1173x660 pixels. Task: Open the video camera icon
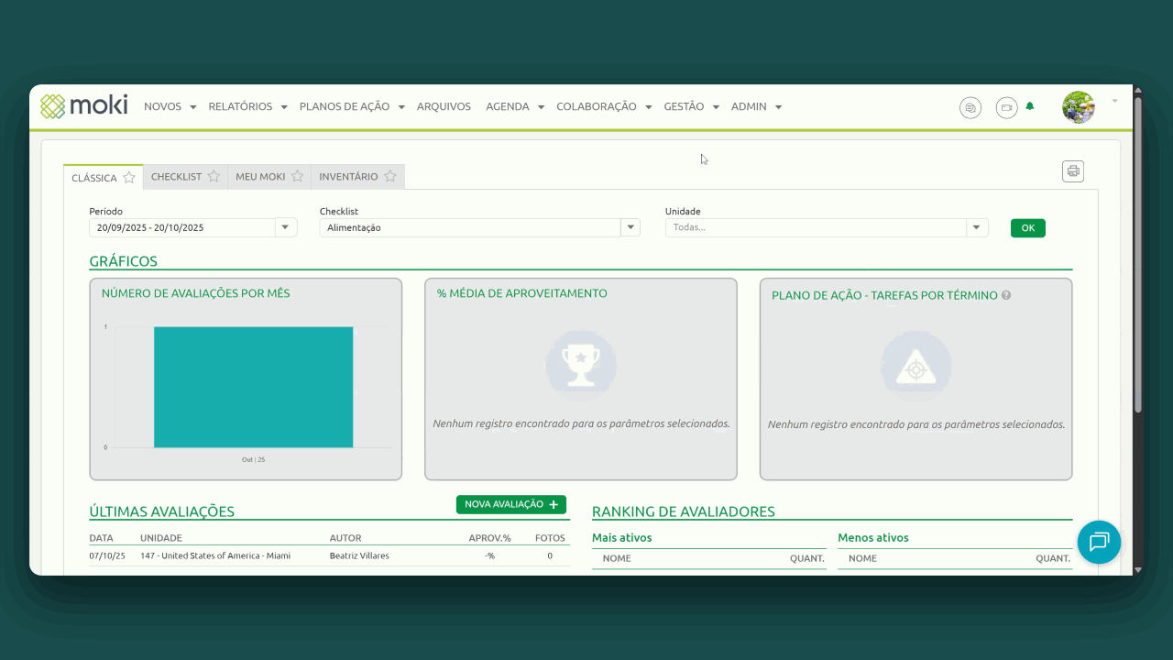1006,107
